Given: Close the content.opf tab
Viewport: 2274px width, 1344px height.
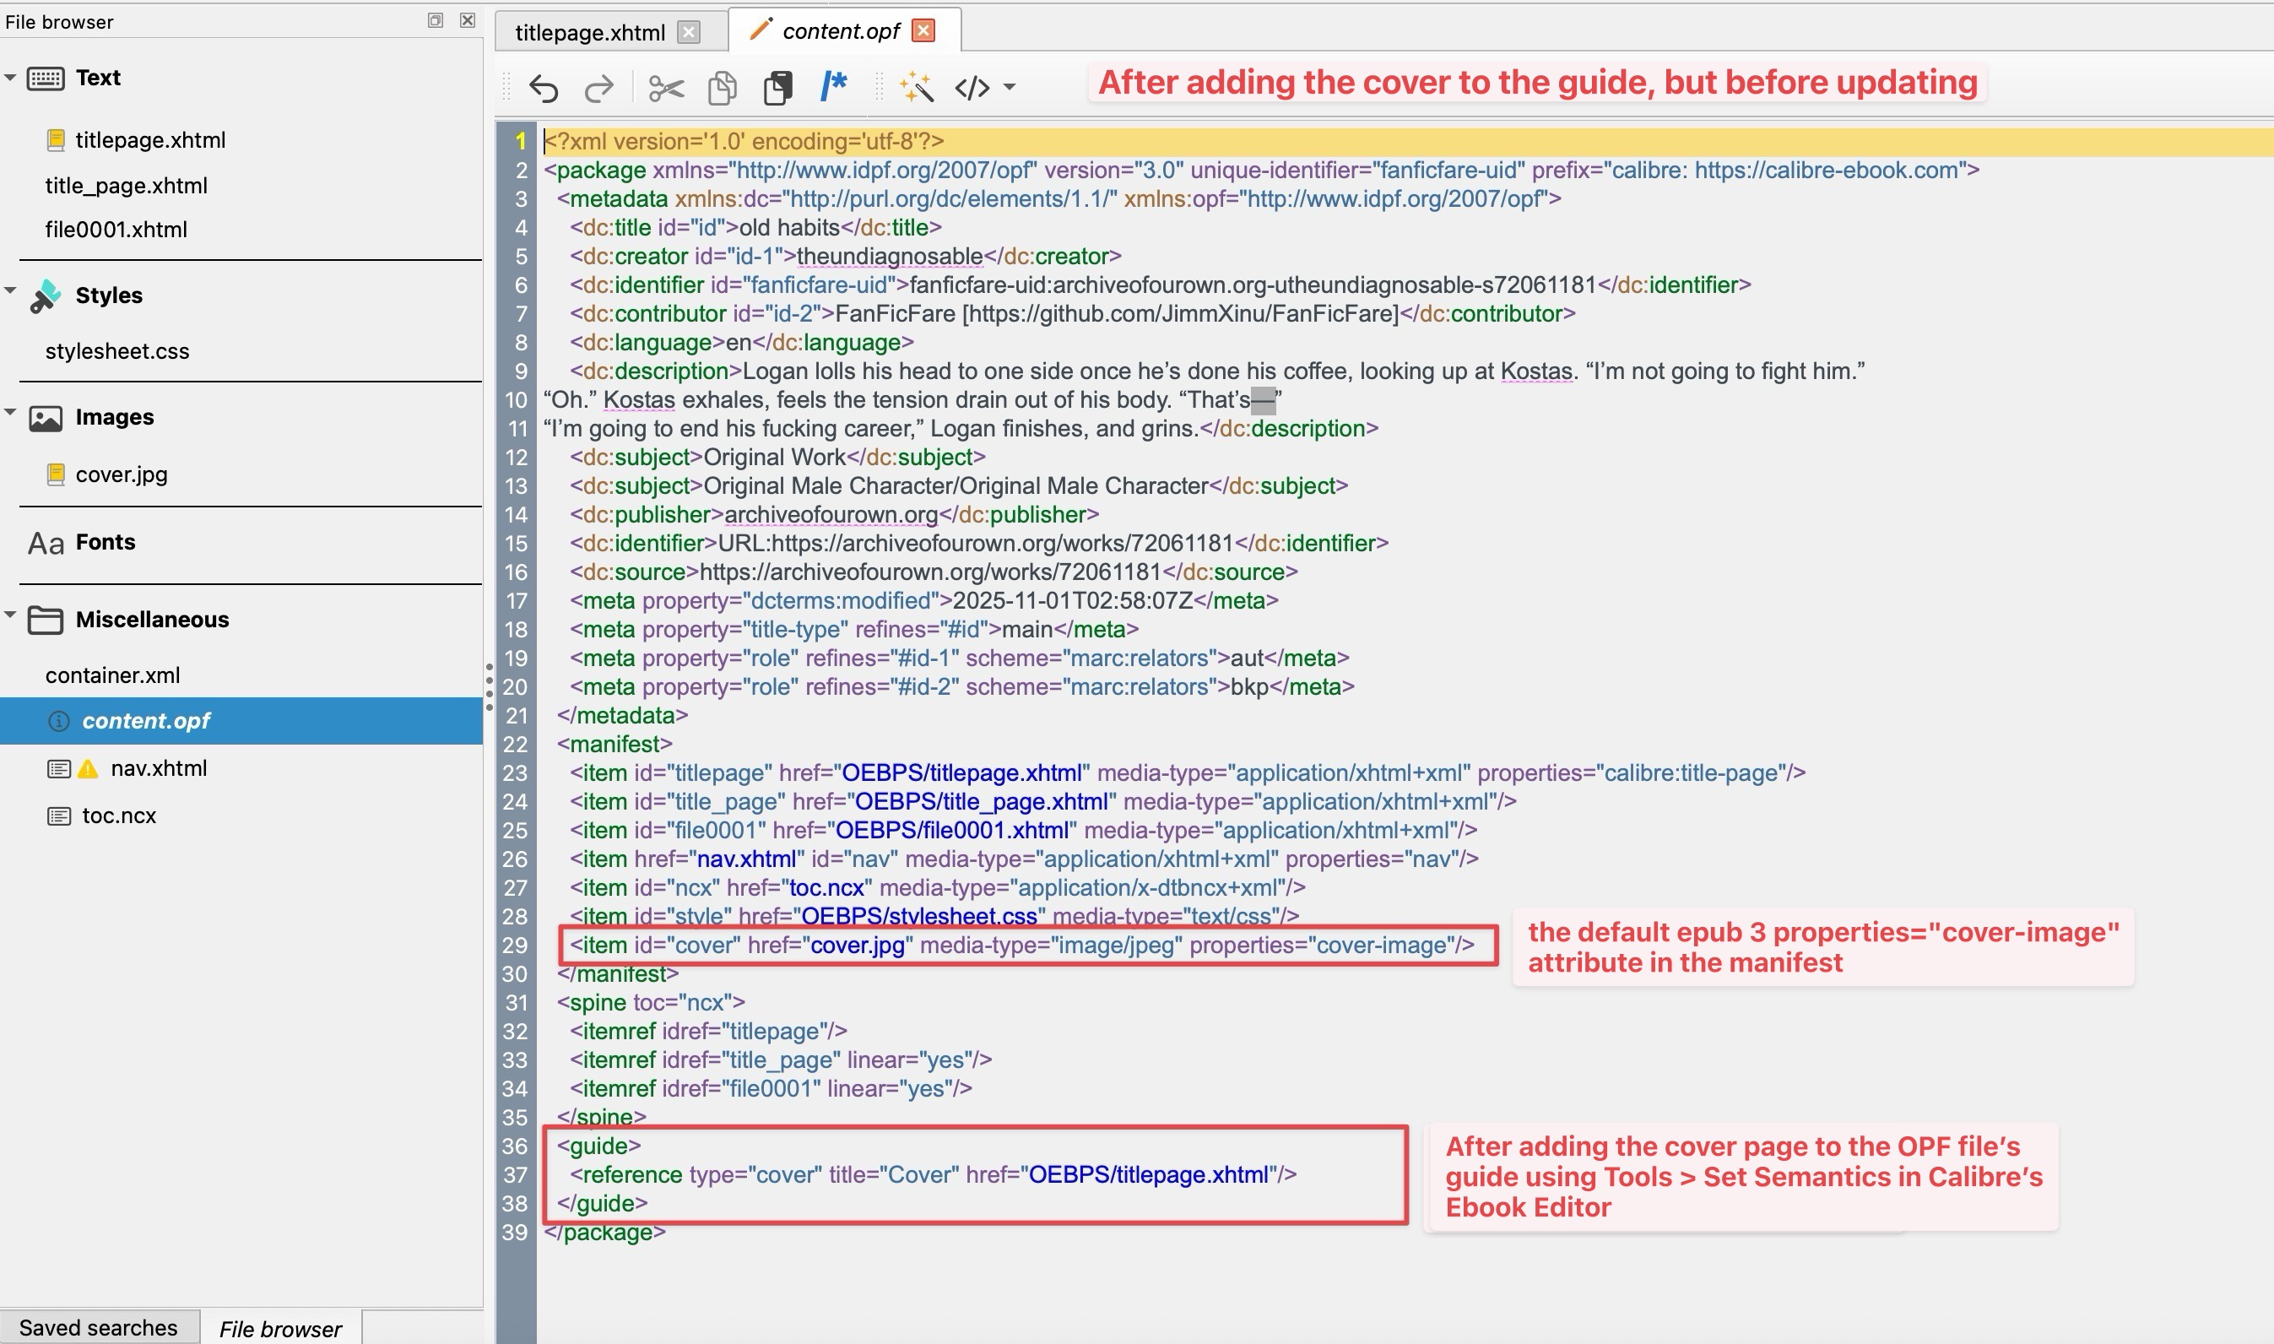Looking at the screenshot, I should [x=923, y=30].
